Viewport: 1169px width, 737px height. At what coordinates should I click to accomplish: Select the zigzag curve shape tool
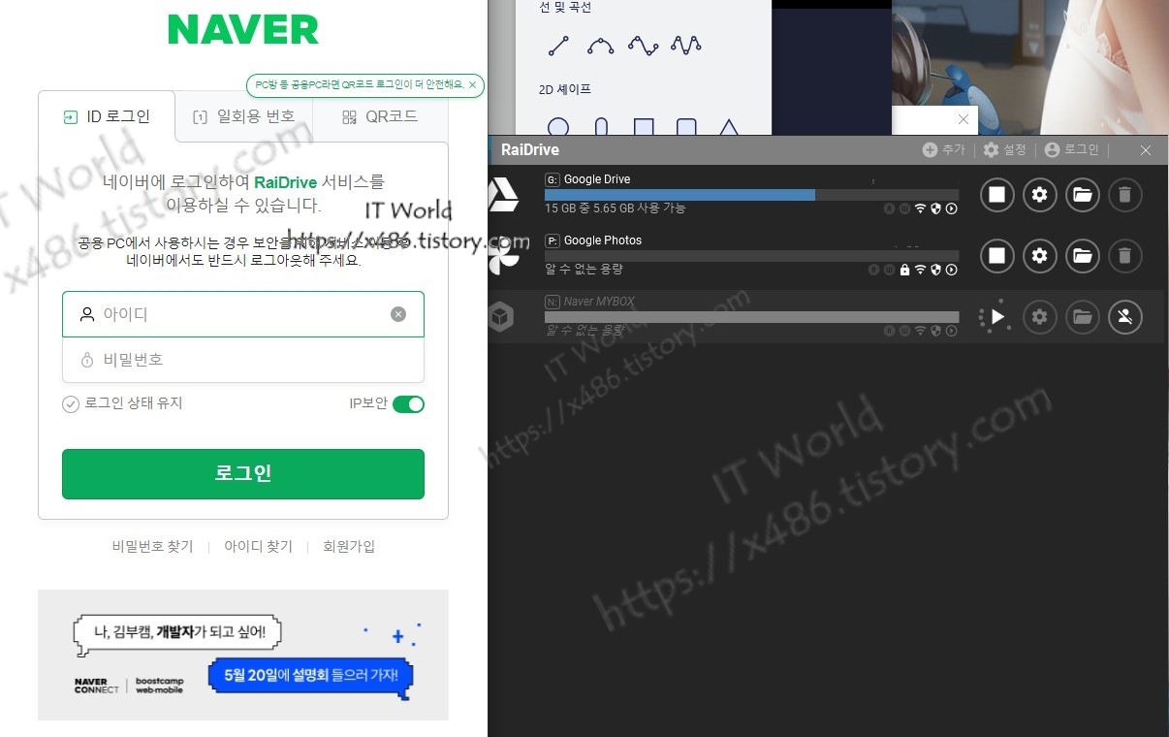coord(686,46)
